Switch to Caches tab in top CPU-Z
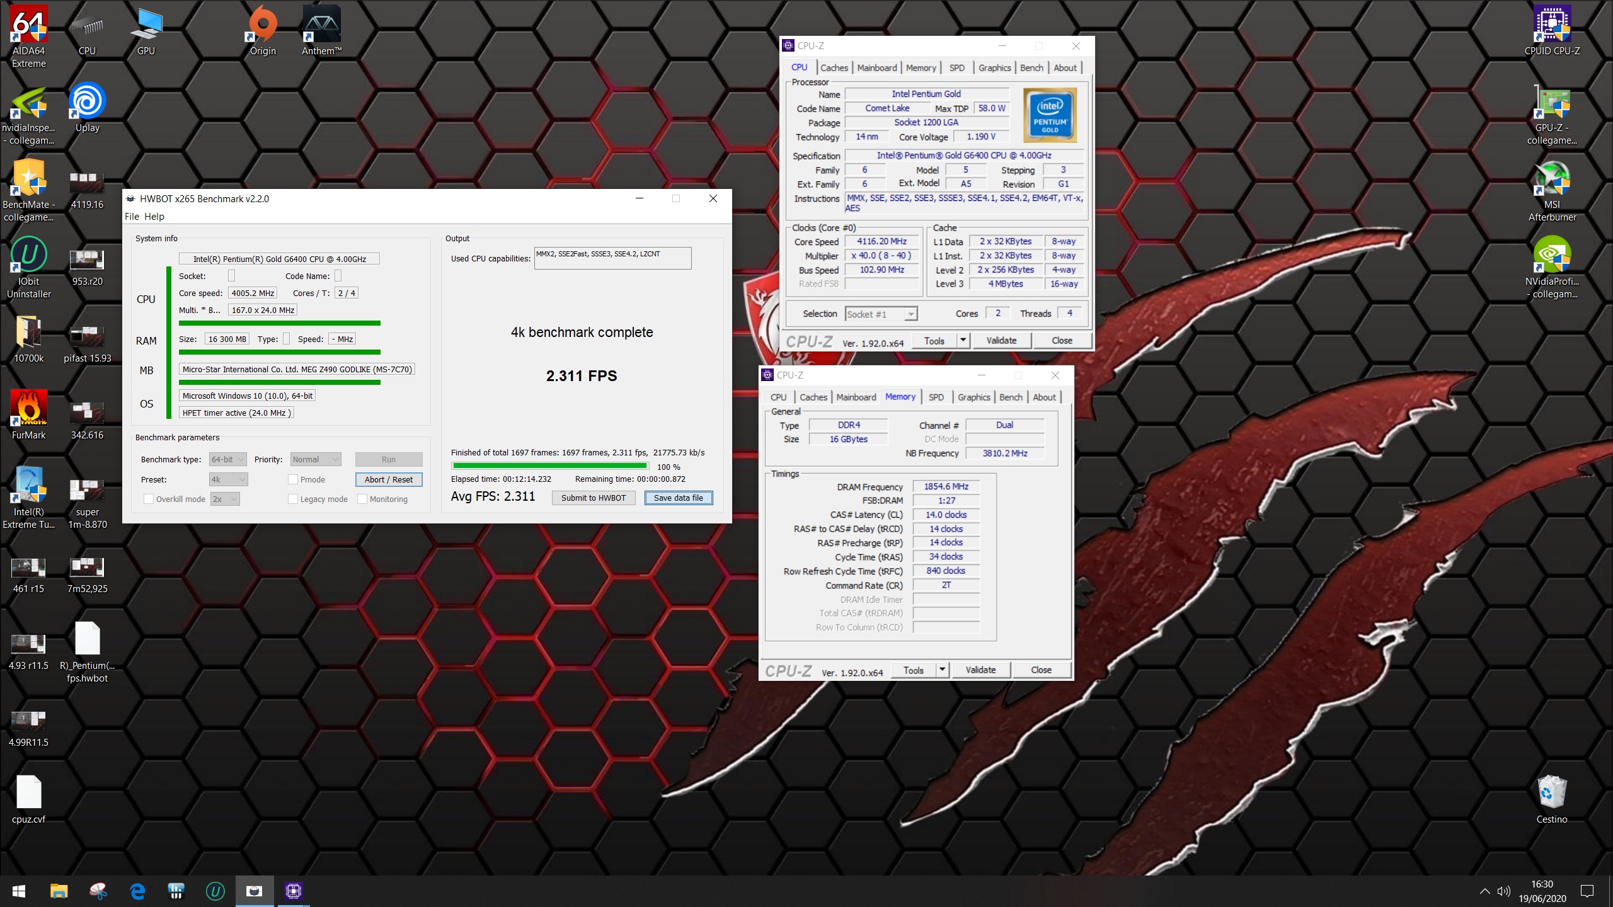The width and height of the screenshot is (1613, 907). [834, 68]
